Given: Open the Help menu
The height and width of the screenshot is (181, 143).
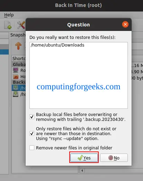Looking at the screenshot, I should pos(9,15).
